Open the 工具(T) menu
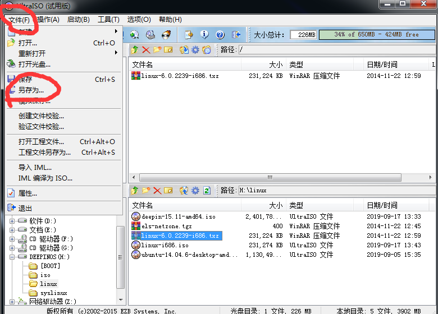The height and width of the screenshot is (314, 438). click(108, 20)
